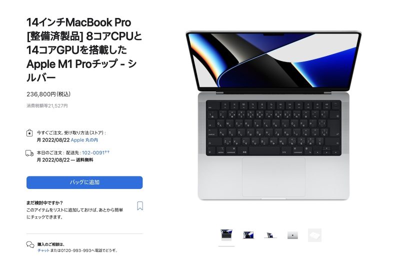Click the bookmark save-for-later icon
Viewport: 400px width, 268px height.
pyautogui.click(x=140, y=206)
